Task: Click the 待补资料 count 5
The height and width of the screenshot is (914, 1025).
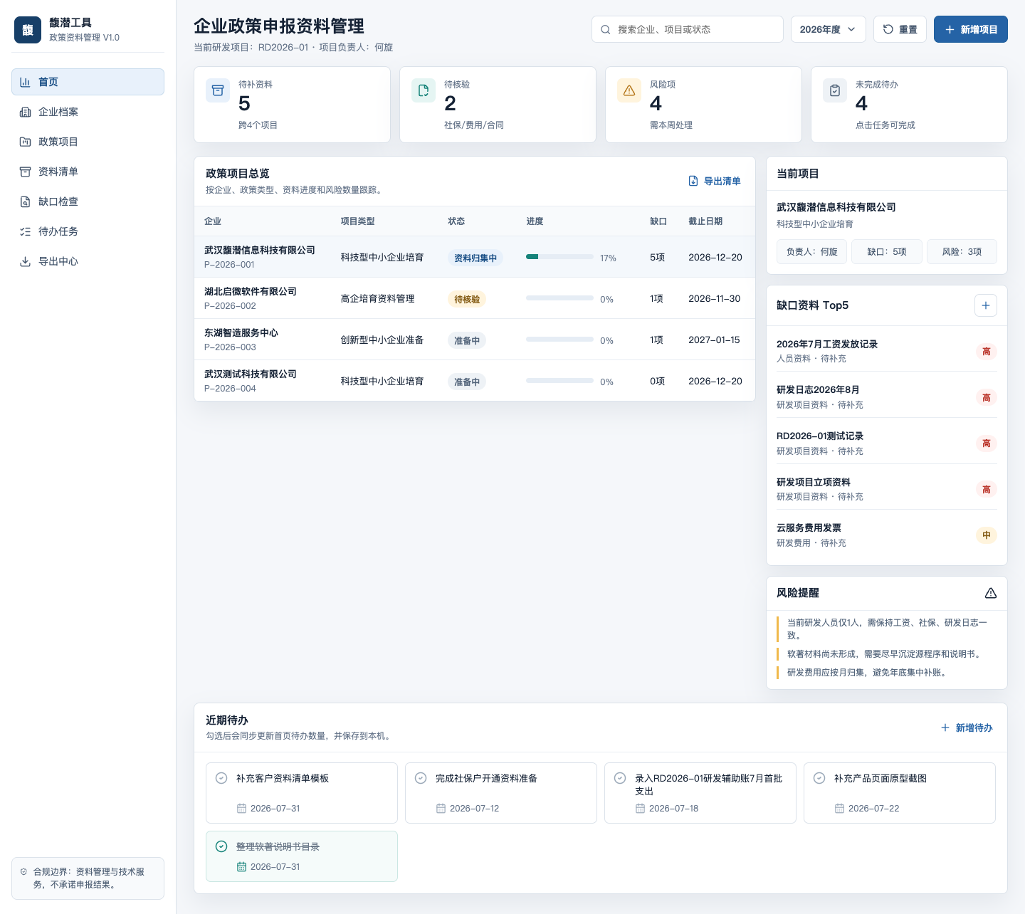Action: click(244, 104)
